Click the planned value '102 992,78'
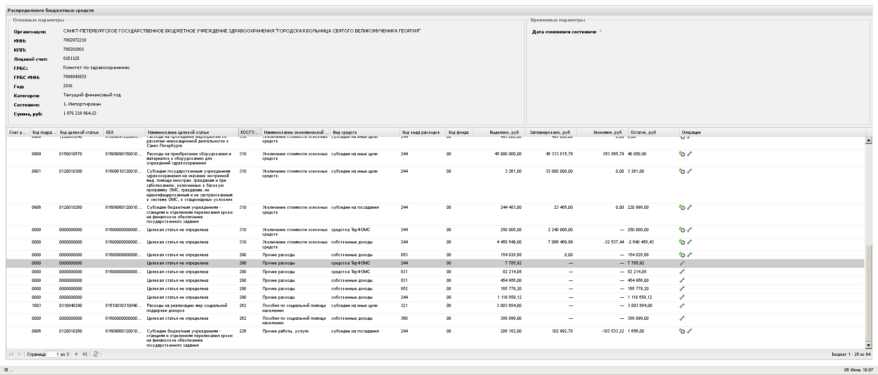This screenshot has width=878, height=375. (x=562, y=331)
